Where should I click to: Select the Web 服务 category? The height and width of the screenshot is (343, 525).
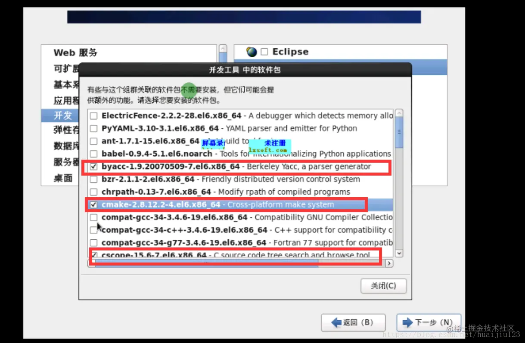(x=75, y=53)
